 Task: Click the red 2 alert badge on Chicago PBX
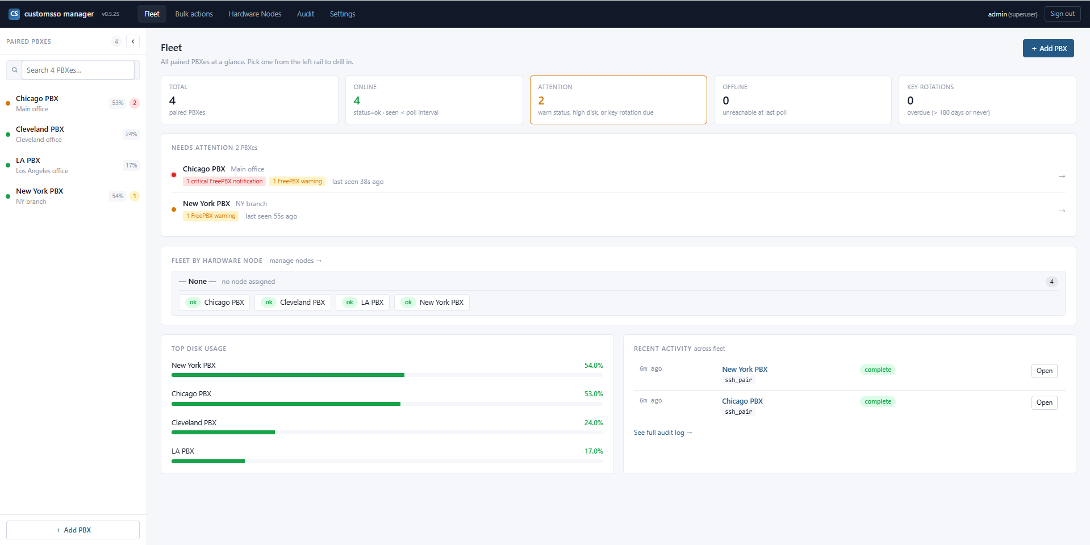(x=135, y=103)
